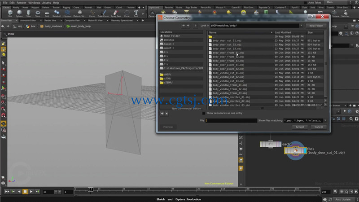359x202 pixels.
Task: Switch to the Geometry Spreadsheet tab
Action: (x=122, y=21)
